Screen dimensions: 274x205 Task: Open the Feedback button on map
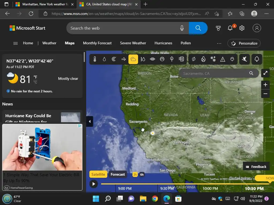pyautogui.click(x=256, y=167)
